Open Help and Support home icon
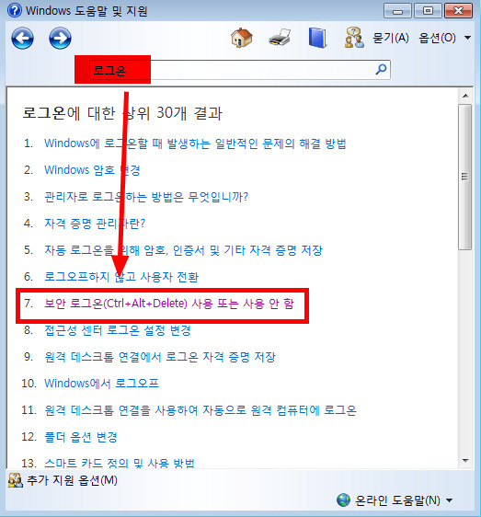The height and width of the screenshot is (517, 481). (242, 38)
